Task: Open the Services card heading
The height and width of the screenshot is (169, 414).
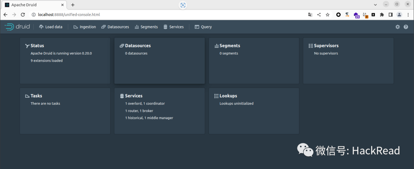Action: pos(134,96)
